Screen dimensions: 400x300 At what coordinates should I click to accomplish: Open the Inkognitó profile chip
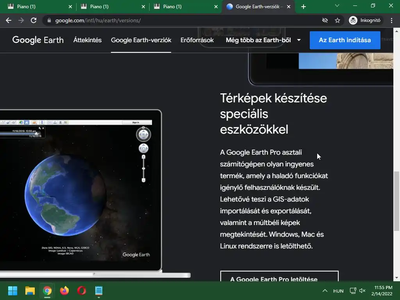pos(365,20)
